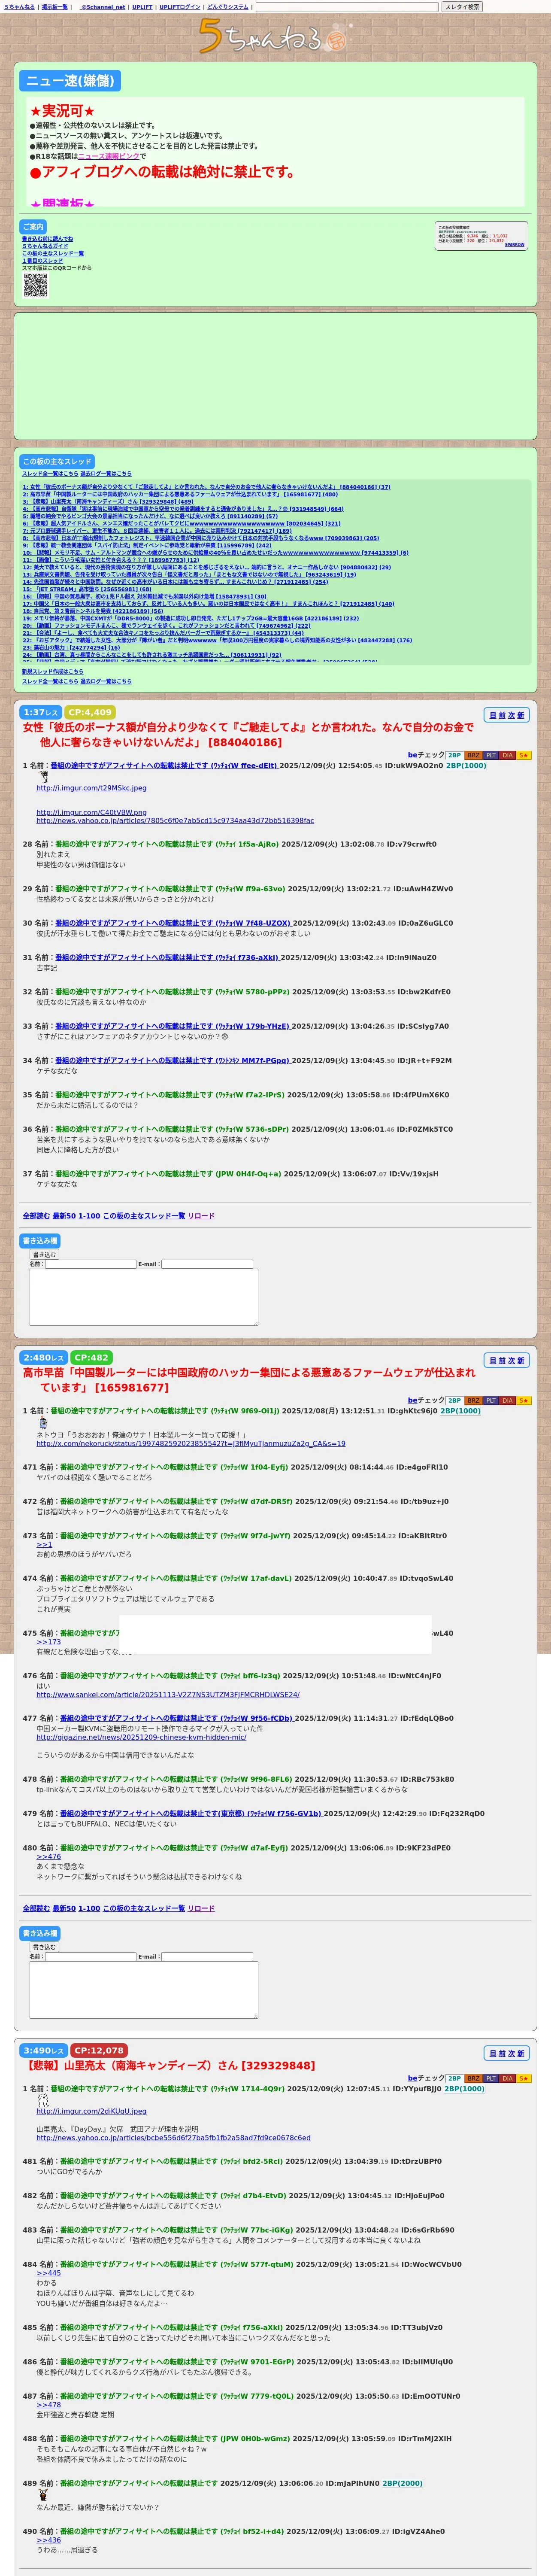
Task: Open i.imgur.com/2diKUqU.jpeg link
Action: pyautogui.click(x=92, y=2111)
